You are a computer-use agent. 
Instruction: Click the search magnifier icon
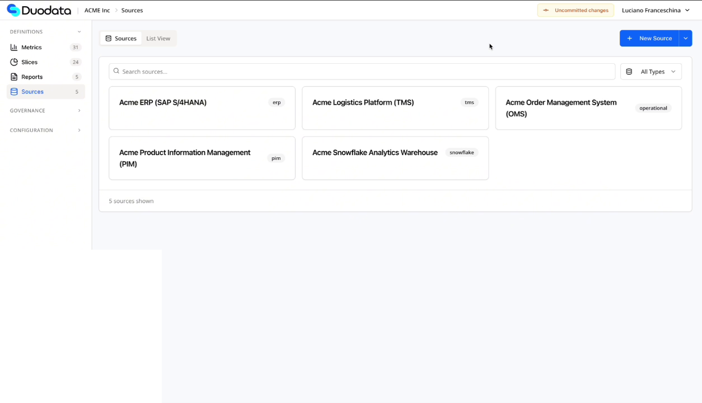pyautogui.click(x=116, y=71)
